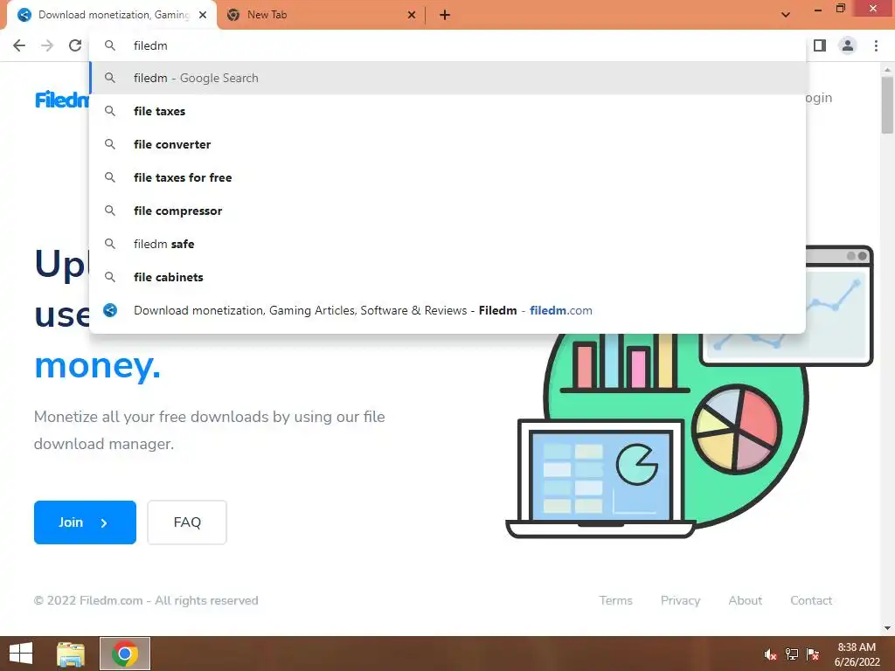Reload the current page
895x671 pixels.
coord(75,45)
